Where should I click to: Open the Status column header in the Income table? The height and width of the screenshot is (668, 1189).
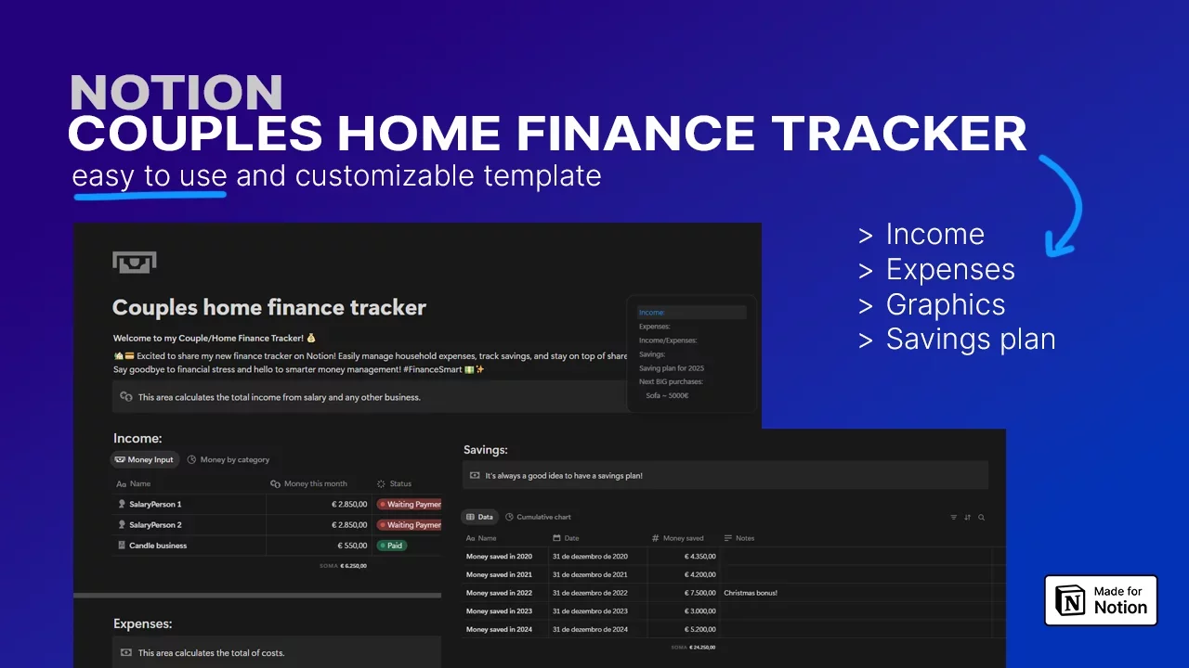395,483
